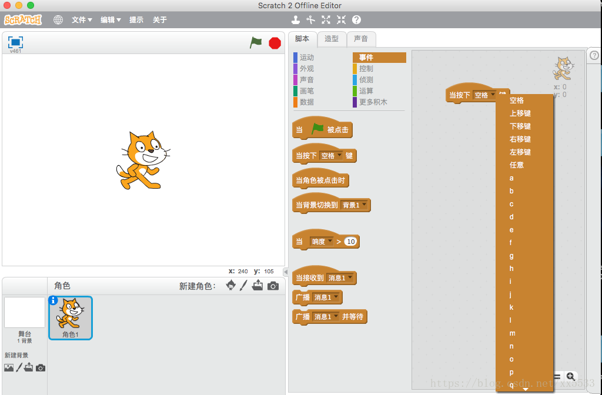This screenshot has height=395, width=602.
Task: Click the Scratch logo
Action: [23, 19]
